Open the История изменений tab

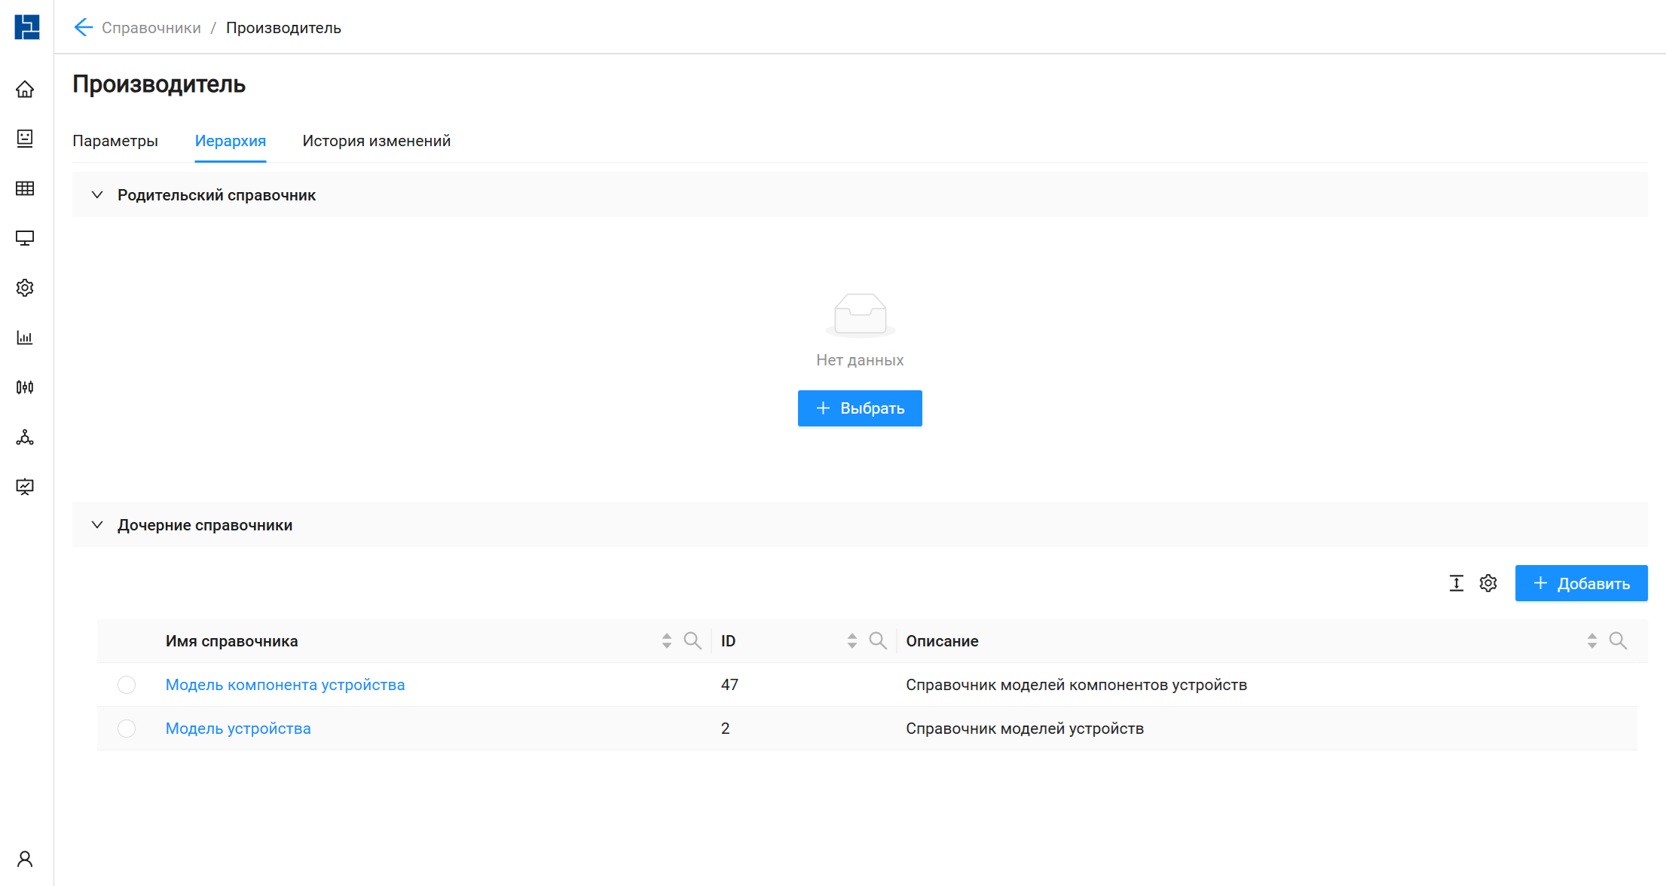point(376,141)
